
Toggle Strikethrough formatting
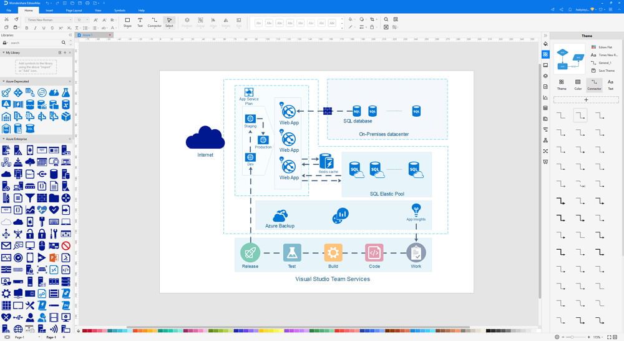pos(52,28)
